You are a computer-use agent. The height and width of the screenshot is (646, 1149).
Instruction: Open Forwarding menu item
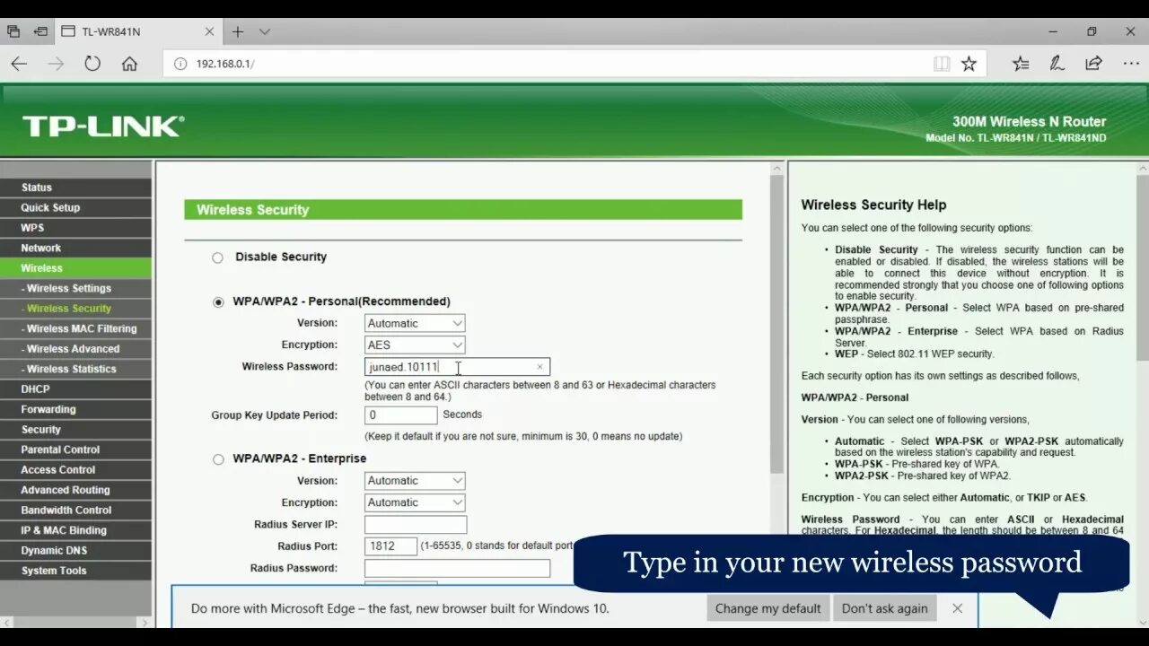[75, 409]
